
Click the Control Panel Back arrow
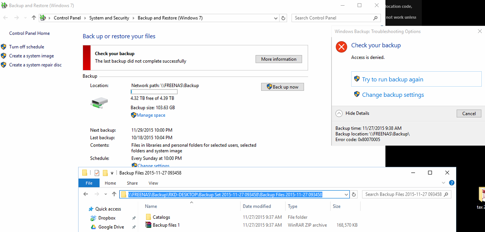(x=6, y=18)
